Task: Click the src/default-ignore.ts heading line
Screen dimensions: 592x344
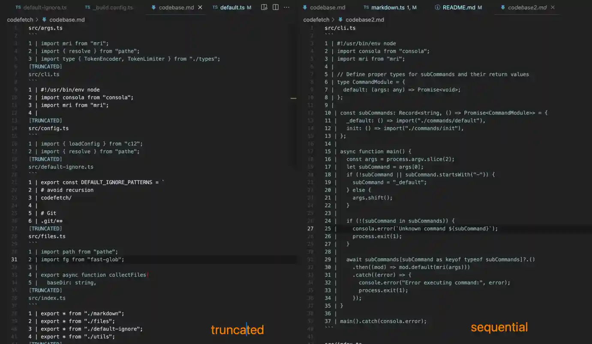Action: coord(61,167)
